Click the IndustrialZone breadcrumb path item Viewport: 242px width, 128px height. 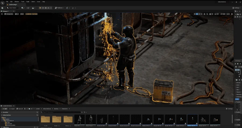47,109
